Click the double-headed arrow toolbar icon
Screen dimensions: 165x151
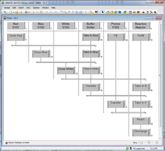tap(134, 12)
